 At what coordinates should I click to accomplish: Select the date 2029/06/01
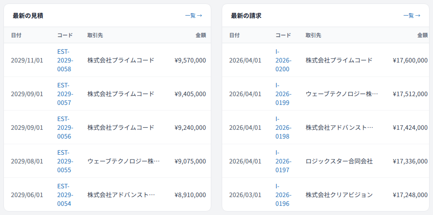click(x=27, y=195)
